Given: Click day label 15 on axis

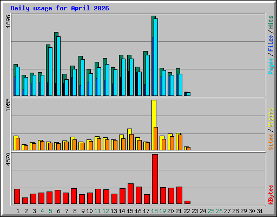Looking at the screenshot, I should click(130, 211).
